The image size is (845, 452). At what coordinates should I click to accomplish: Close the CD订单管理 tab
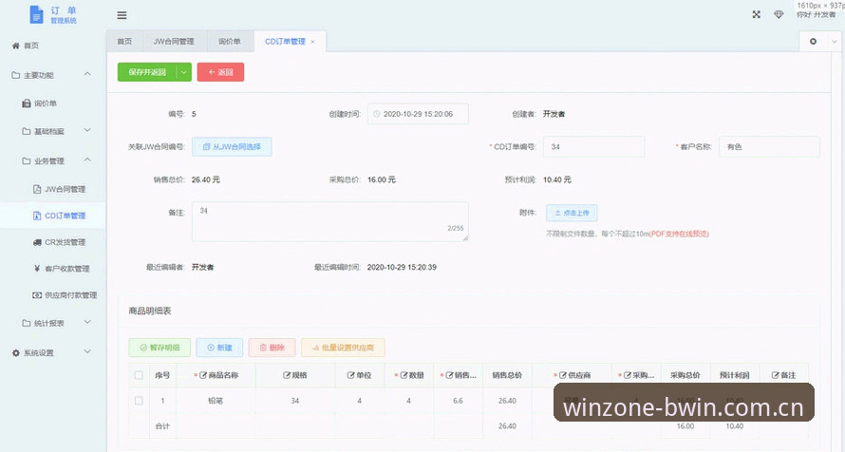(312, 42)
